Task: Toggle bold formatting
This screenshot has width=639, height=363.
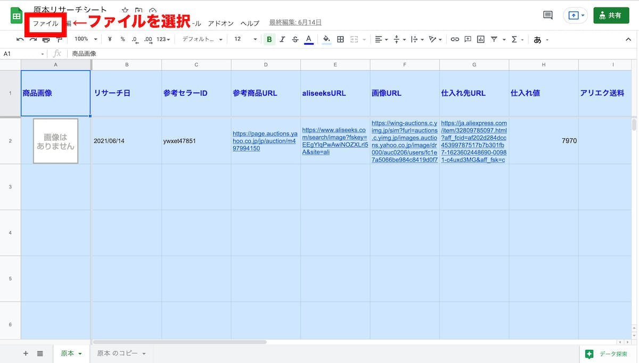Action: point(269,39)
